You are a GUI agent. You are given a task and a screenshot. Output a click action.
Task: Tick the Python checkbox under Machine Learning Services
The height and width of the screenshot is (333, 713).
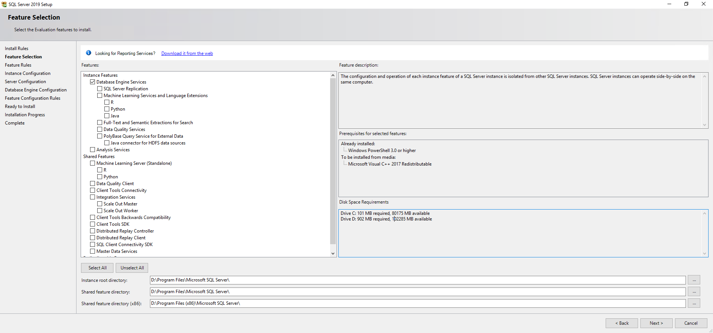click(107, 109)
